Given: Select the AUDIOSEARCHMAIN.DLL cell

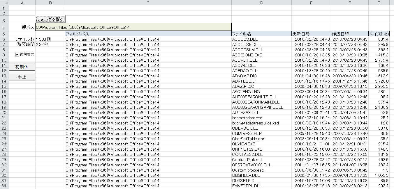Looking at the screenshot, I should coord(261,102).
